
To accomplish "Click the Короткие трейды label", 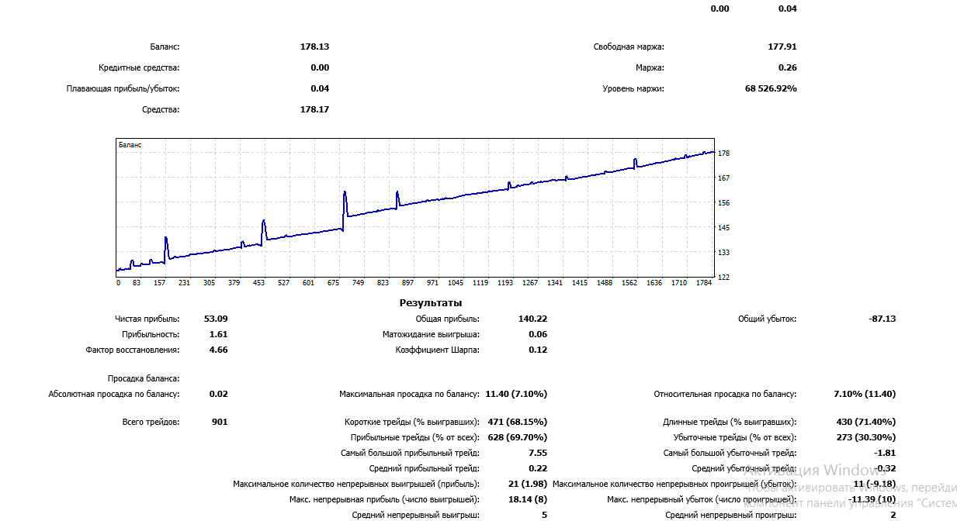I will 412,422.
